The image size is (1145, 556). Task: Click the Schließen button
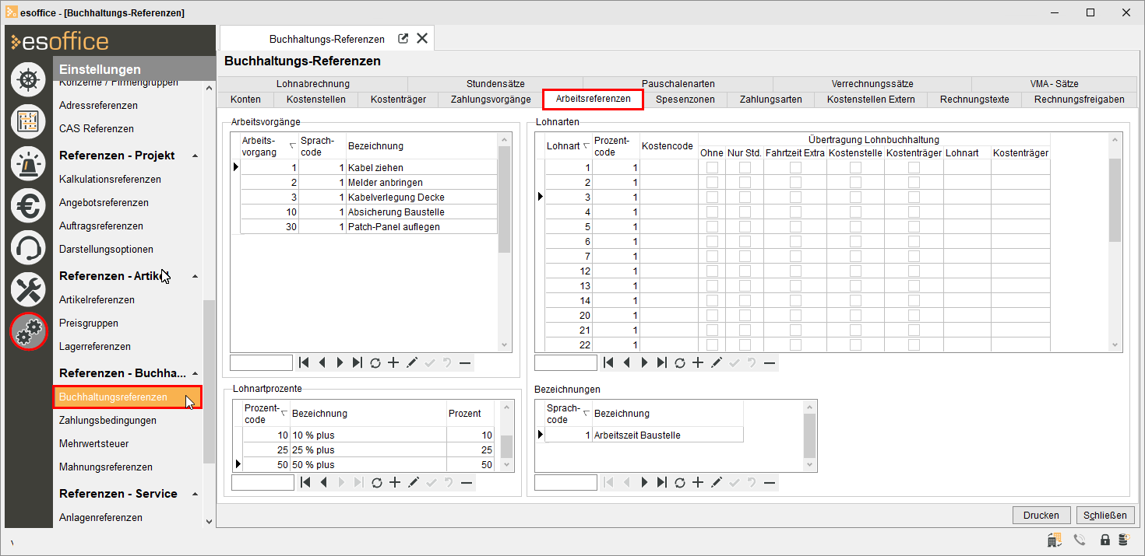coord(1105,515)
